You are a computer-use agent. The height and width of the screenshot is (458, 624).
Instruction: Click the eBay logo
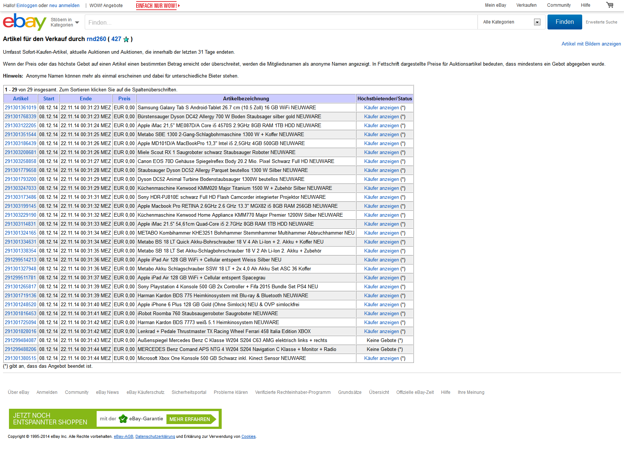tap(25, 22)
